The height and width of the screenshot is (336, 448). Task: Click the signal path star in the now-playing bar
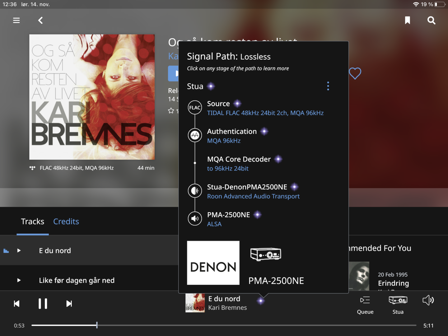pos(261,301)
